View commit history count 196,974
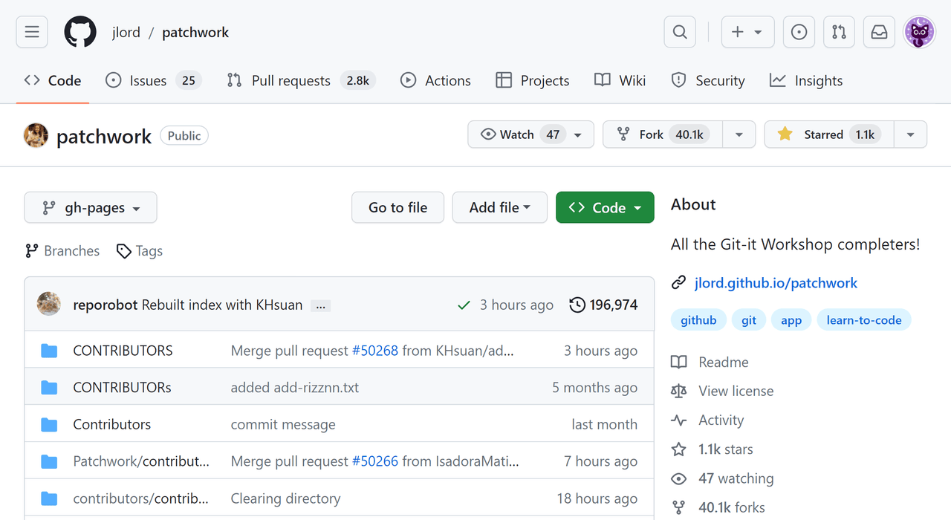The width and height of the screenshot is (951, 520). pyautogui.click(x=603, y=305)
